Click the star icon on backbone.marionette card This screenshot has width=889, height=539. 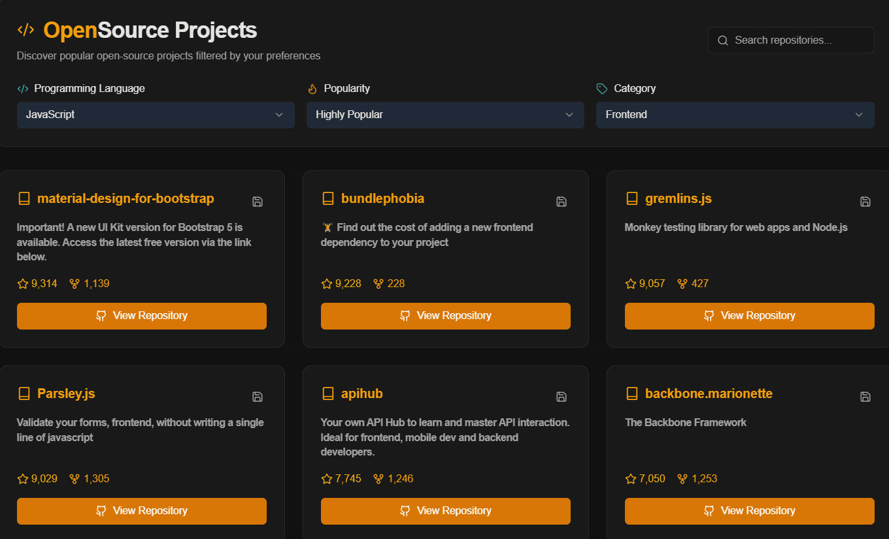click(x=631, y=479)
